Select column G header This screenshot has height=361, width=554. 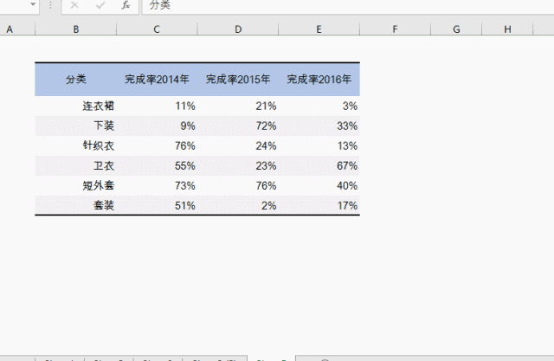click(456, 29)
